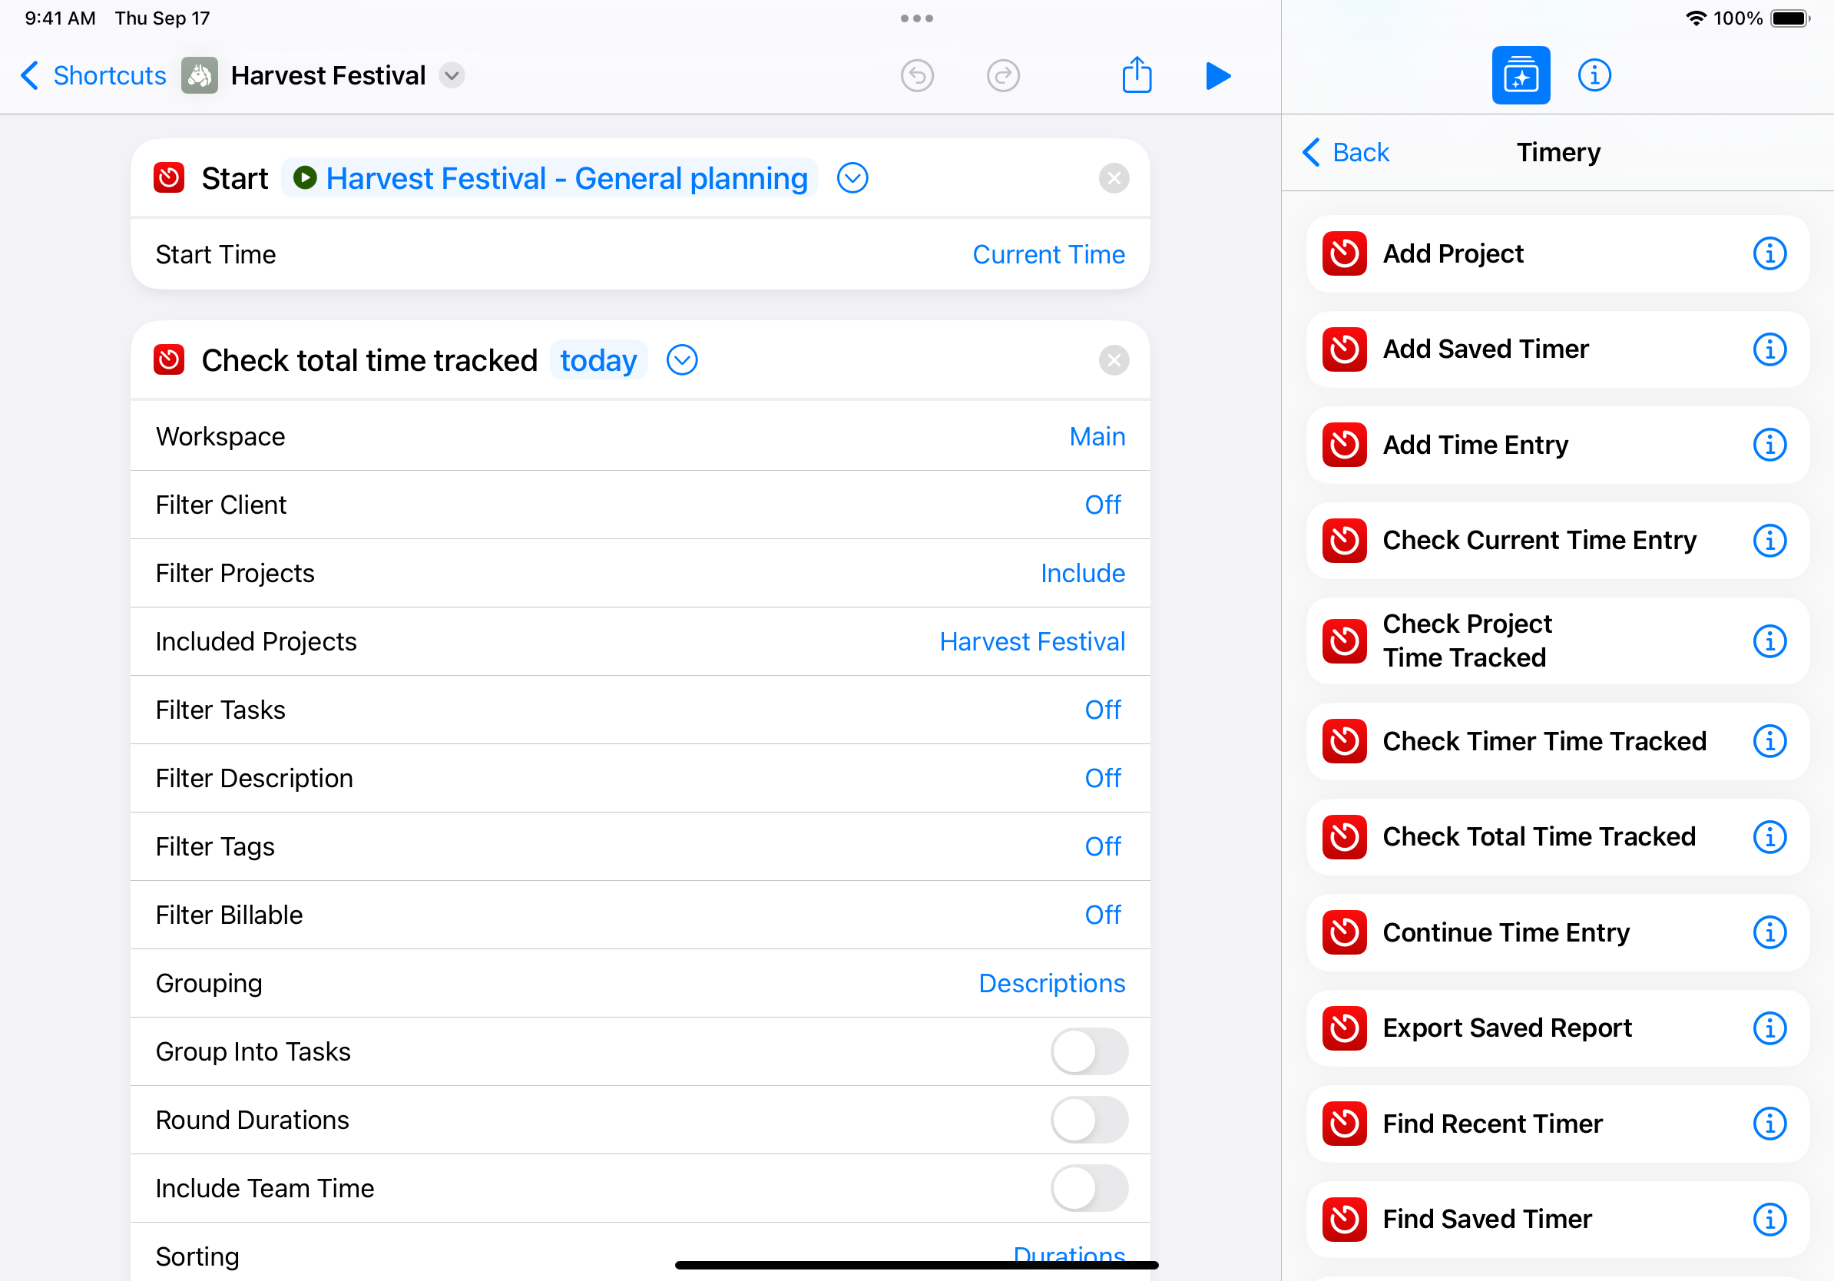
Task: Change Filter Tasks from Off
Action: click(x=1102, y=710)
